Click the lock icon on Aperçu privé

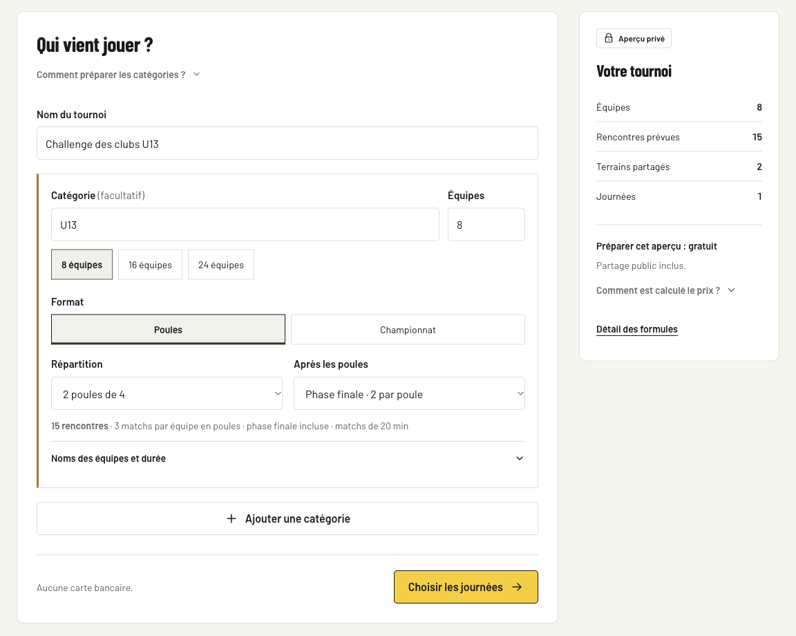pos(608,38)
